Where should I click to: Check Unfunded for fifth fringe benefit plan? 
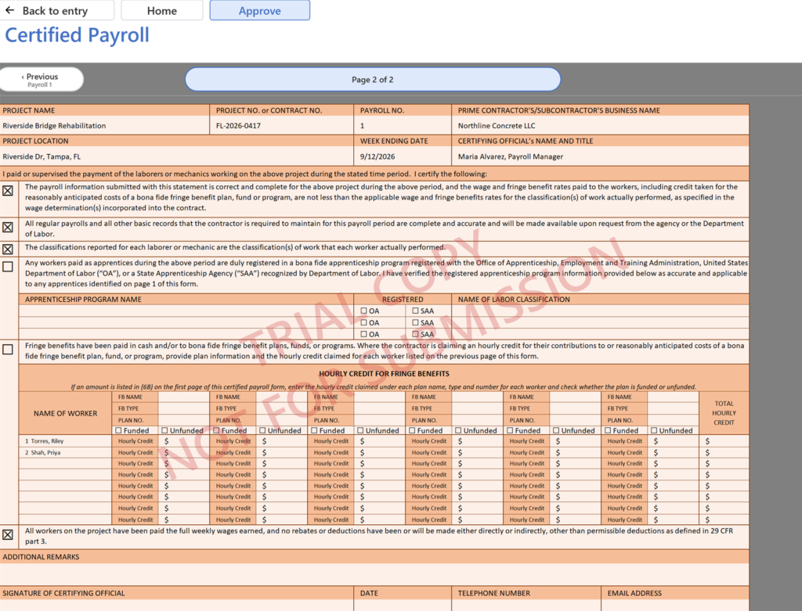[x=556, y=430]
